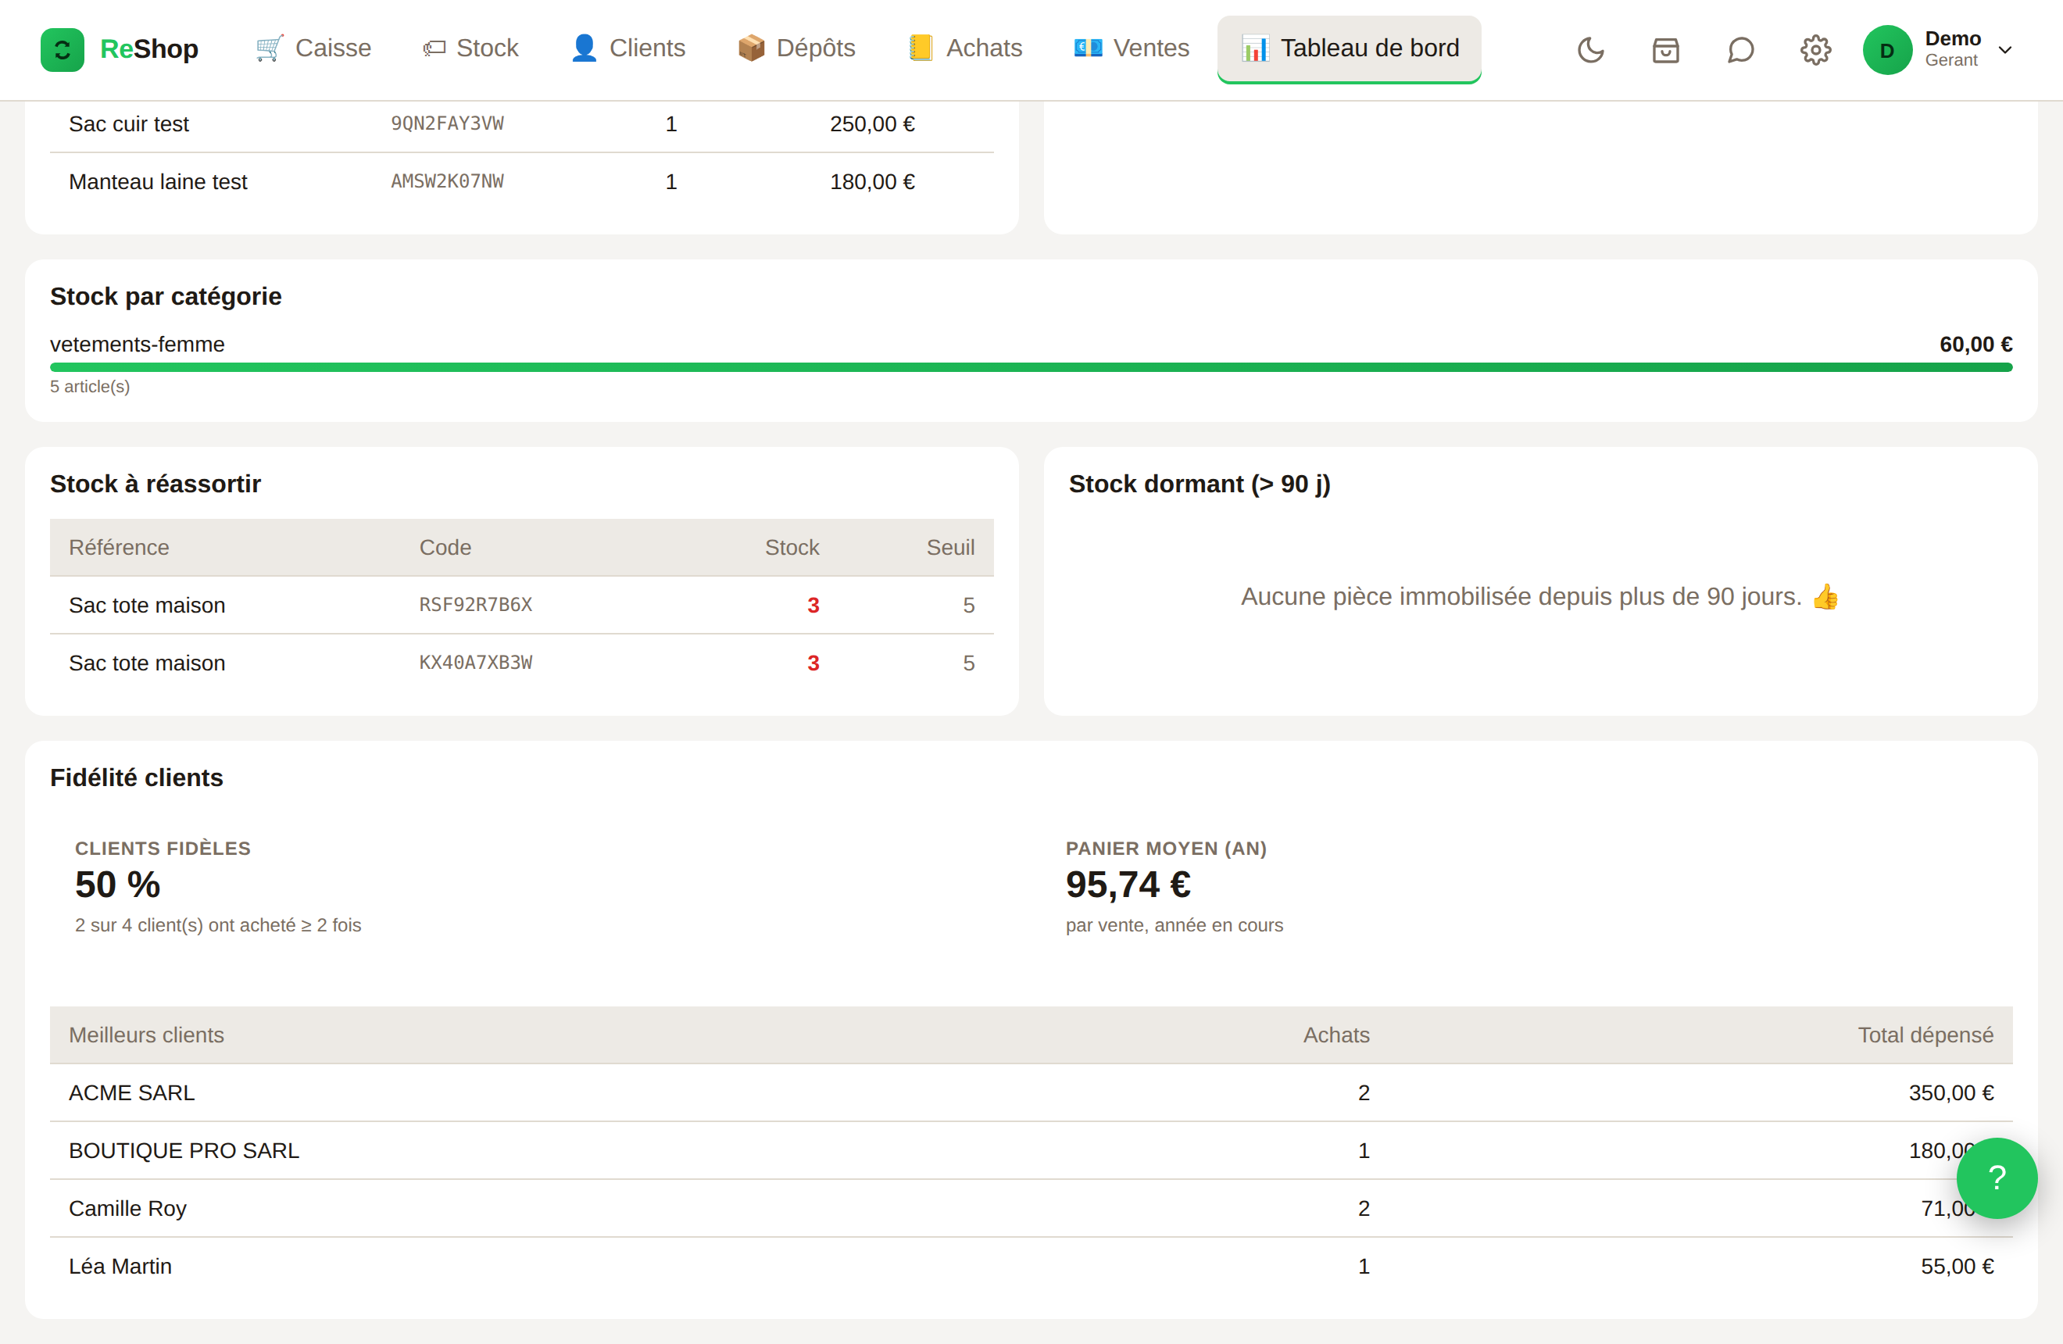Click the 5 article(s) count text
Screen dimensions: 2063x1344
(x=90, y=387)
